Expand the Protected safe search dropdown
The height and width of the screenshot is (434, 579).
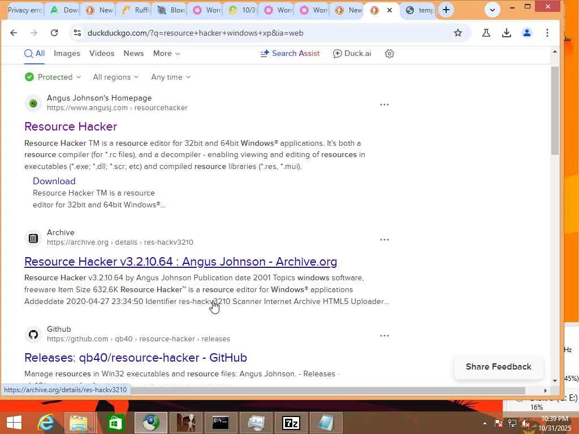[x=53, y=77]
